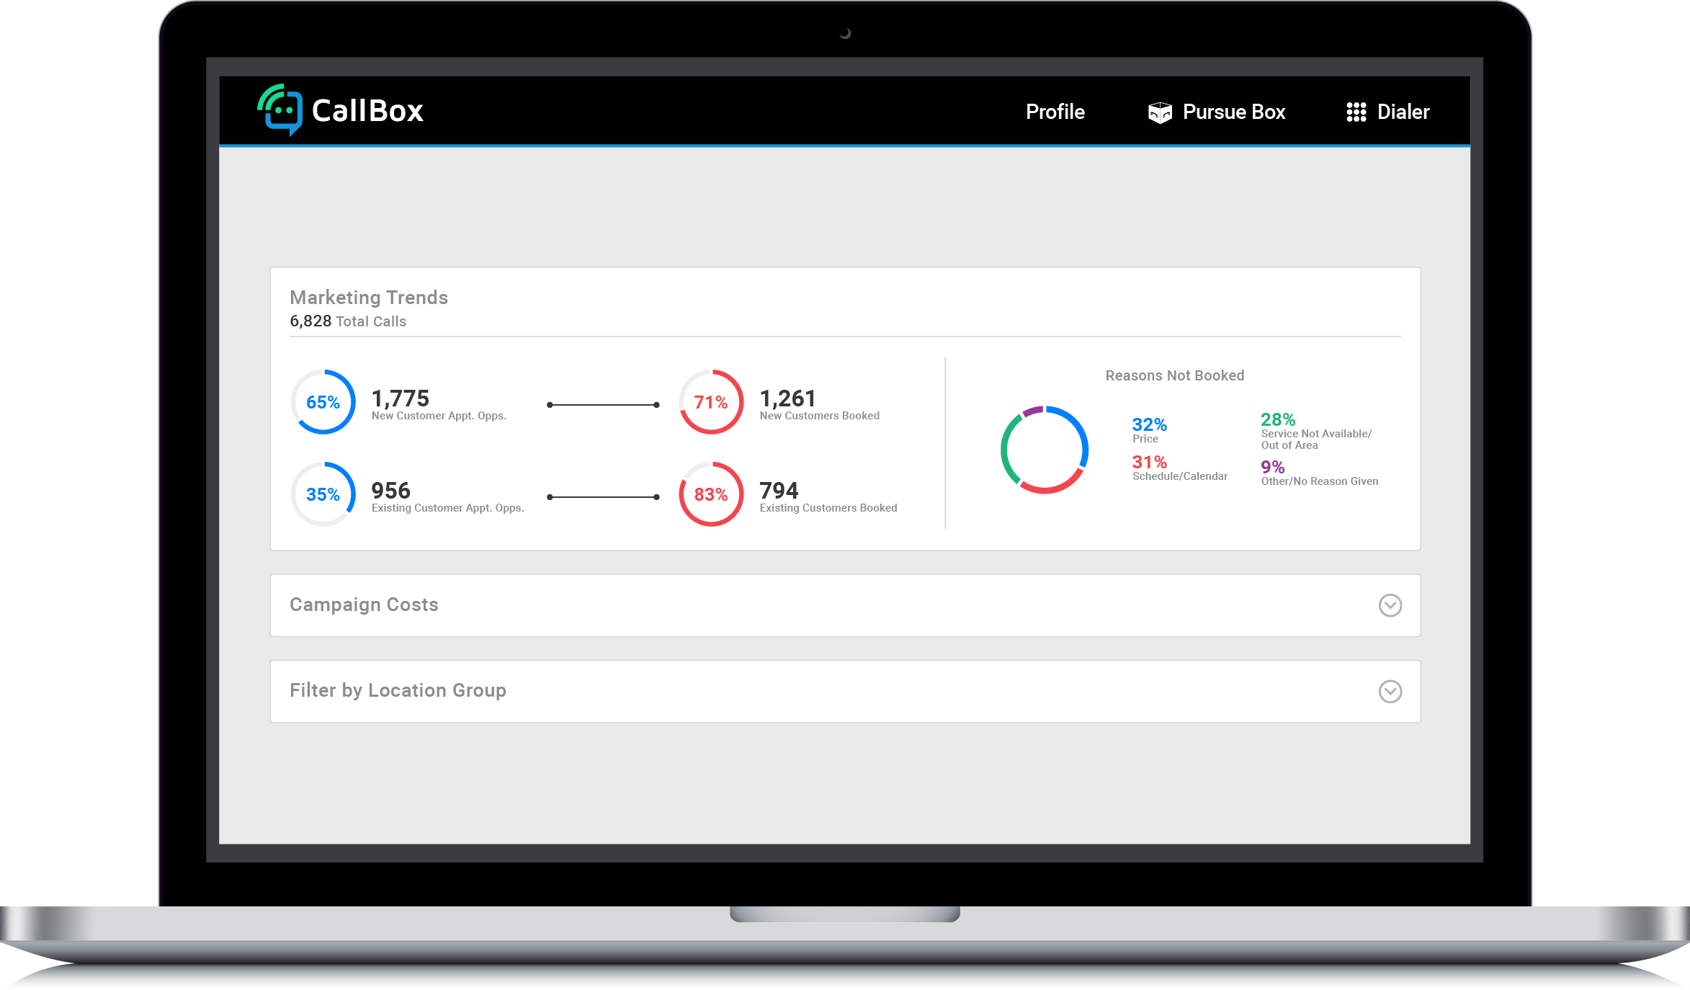Expand Campaign Costs with the chevron

pyautogui.click(x=1390, y=605)
